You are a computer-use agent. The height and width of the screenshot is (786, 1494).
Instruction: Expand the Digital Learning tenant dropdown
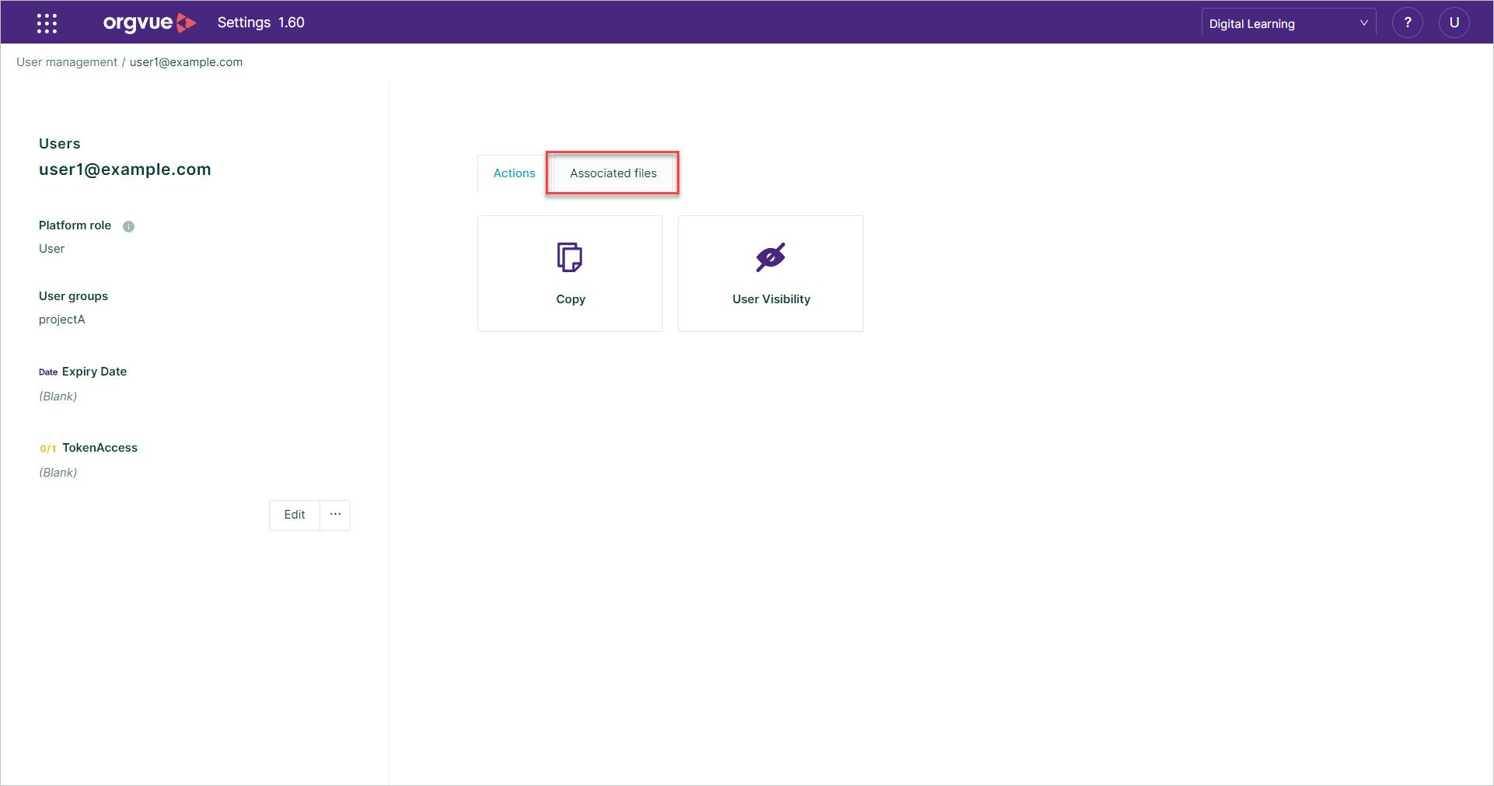(1288, 23)
